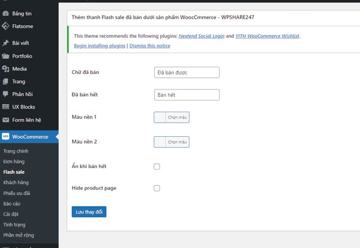Follow the Begin installing plugins link
Viewport: 360px width, 248px height.
coord(99,46)
